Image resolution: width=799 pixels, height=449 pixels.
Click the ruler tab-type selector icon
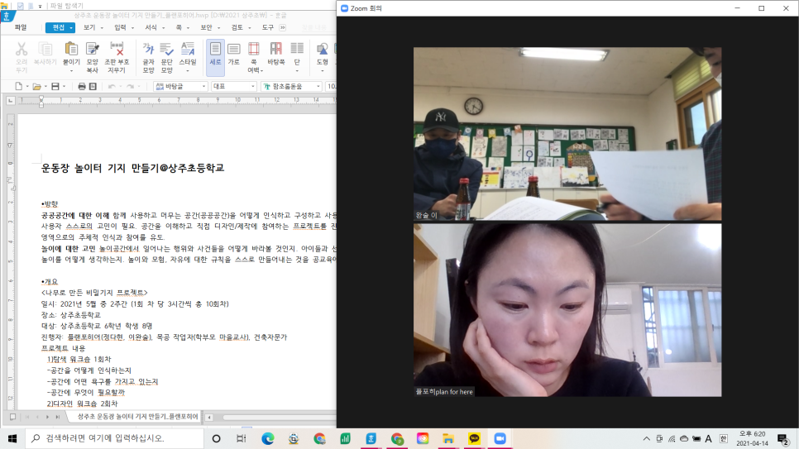pos(11,101)
